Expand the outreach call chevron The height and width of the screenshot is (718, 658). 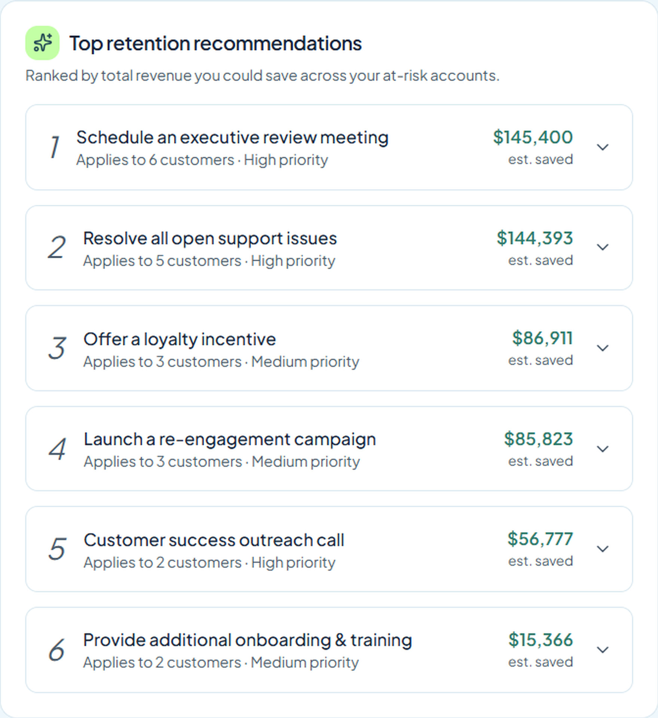(602, 549)
